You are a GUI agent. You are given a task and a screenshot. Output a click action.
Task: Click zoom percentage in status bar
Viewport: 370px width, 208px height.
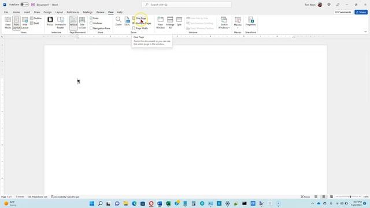(x=366, y=196)
